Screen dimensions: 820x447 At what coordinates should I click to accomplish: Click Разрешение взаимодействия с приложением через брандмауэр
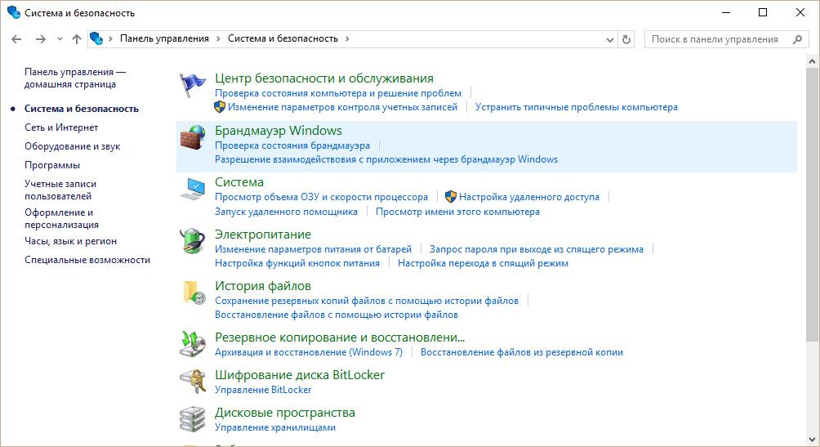pyautogui.click(x=386, y=159)
